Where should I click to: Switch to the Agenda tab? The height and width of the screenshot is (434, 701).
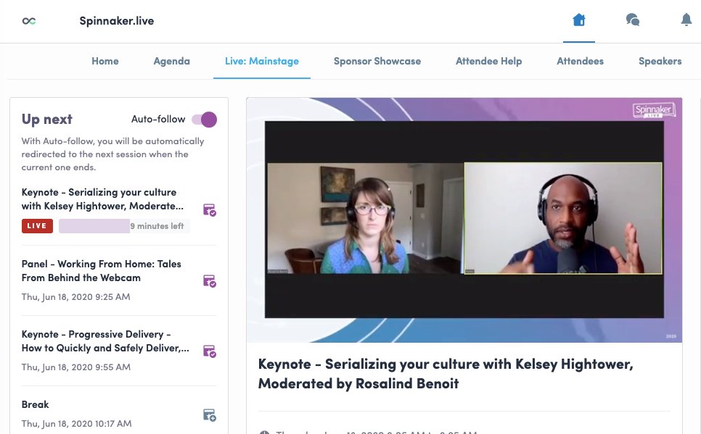pyautogui.click(x=171, y=61)
